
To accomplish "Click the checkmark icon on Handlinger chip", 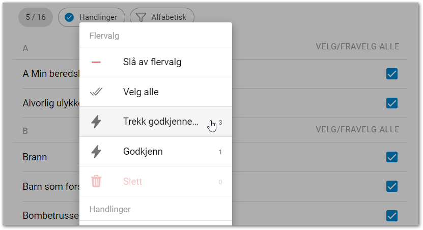I will coord(70,17).
